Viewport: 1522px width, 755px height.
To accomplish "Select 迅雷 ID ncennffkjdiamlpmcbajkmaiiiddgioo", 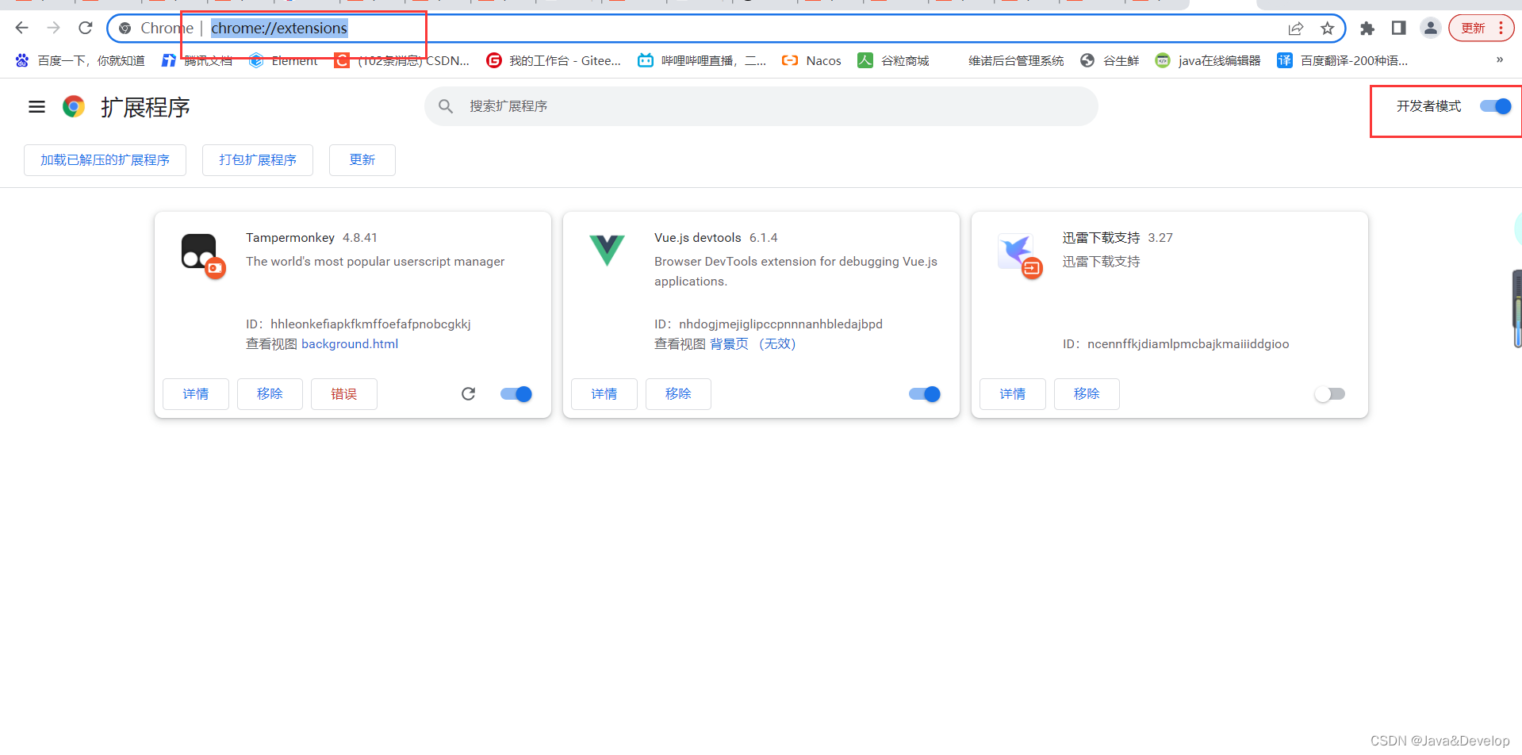I will (1188, 344).
